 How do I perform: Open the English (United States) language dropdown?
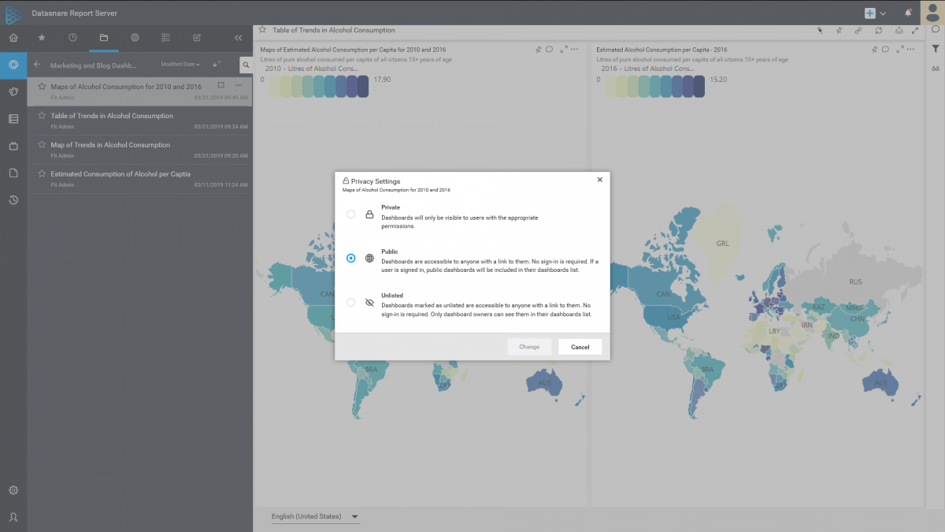(315, 517)
